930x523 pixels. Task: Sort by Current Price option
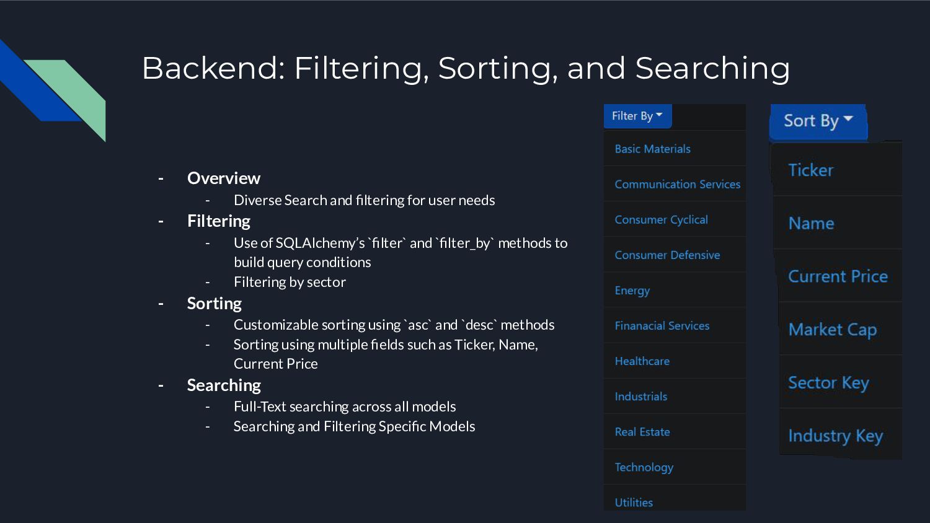click(839, 276)
